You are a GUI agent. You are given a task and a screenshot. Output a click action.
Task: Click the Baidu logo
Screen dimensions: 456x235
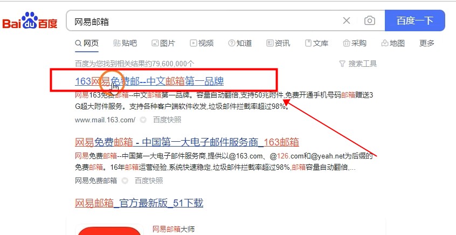click(30, 20)
